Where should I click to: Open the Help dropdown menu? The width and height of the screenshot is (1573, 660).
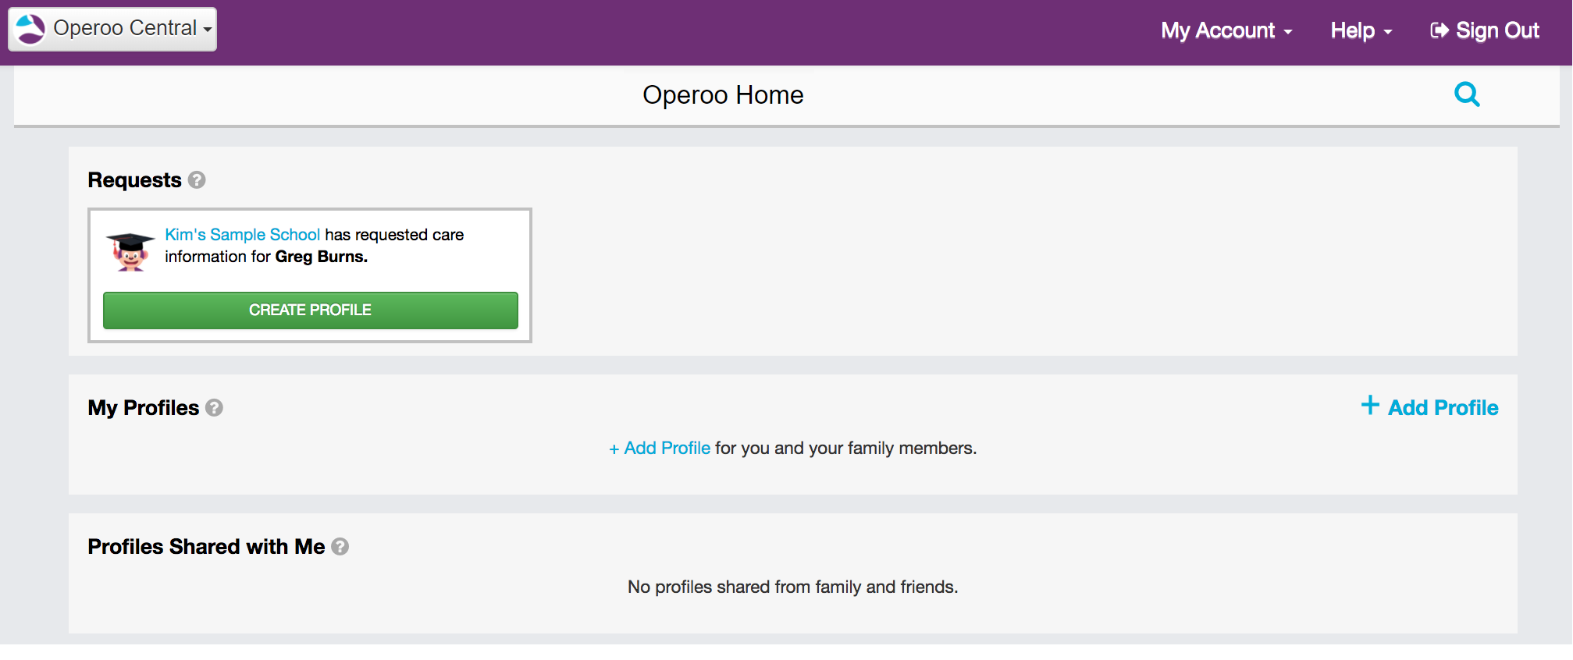coord(1361,30)
